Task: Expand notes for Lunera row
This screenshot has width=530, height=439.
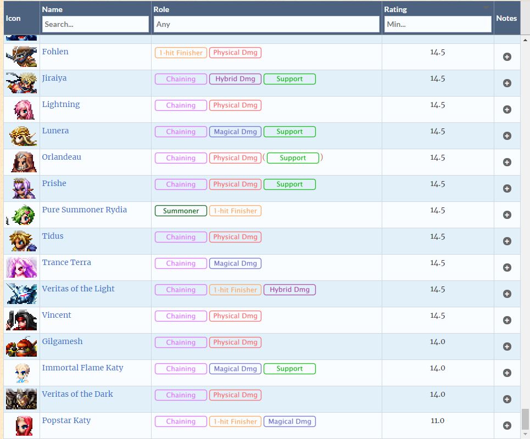Action: click(x=507, y=136)
